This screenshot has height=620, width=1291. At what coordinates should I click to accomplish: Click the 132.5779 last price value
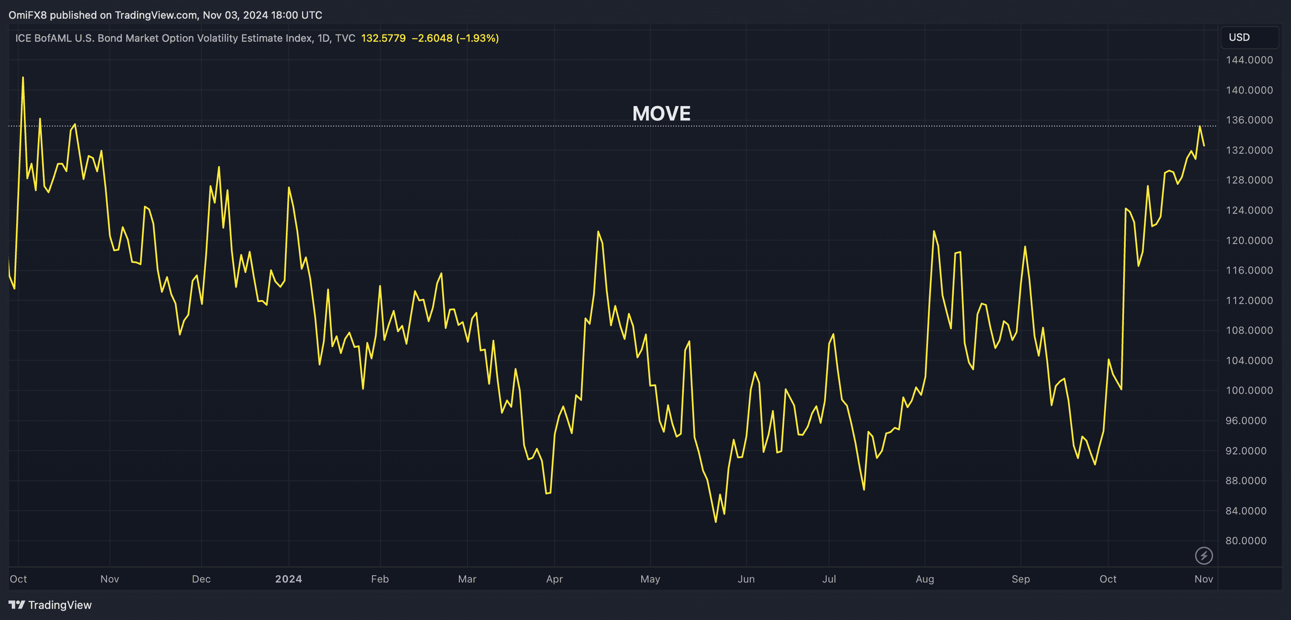[x=383, y=38]
